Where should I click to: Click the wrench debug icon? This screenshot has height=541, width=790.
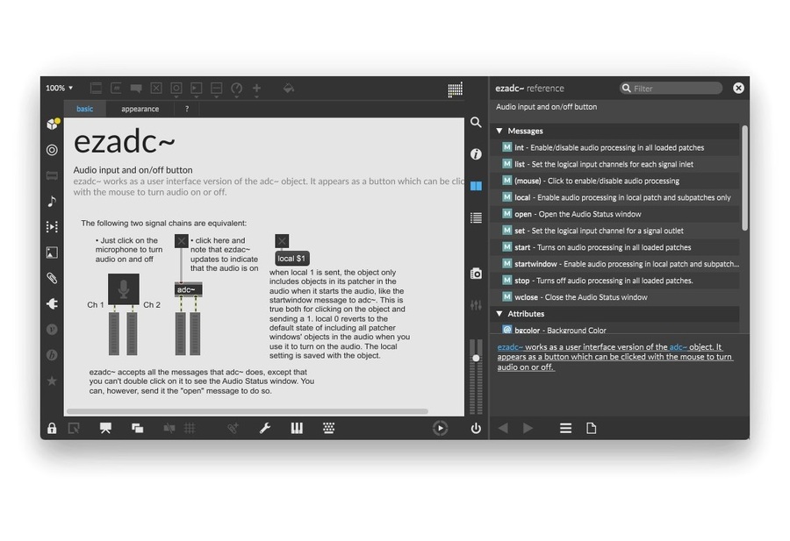point(264,428)
